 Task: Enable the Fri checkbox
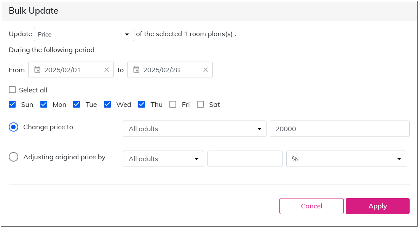173,104
